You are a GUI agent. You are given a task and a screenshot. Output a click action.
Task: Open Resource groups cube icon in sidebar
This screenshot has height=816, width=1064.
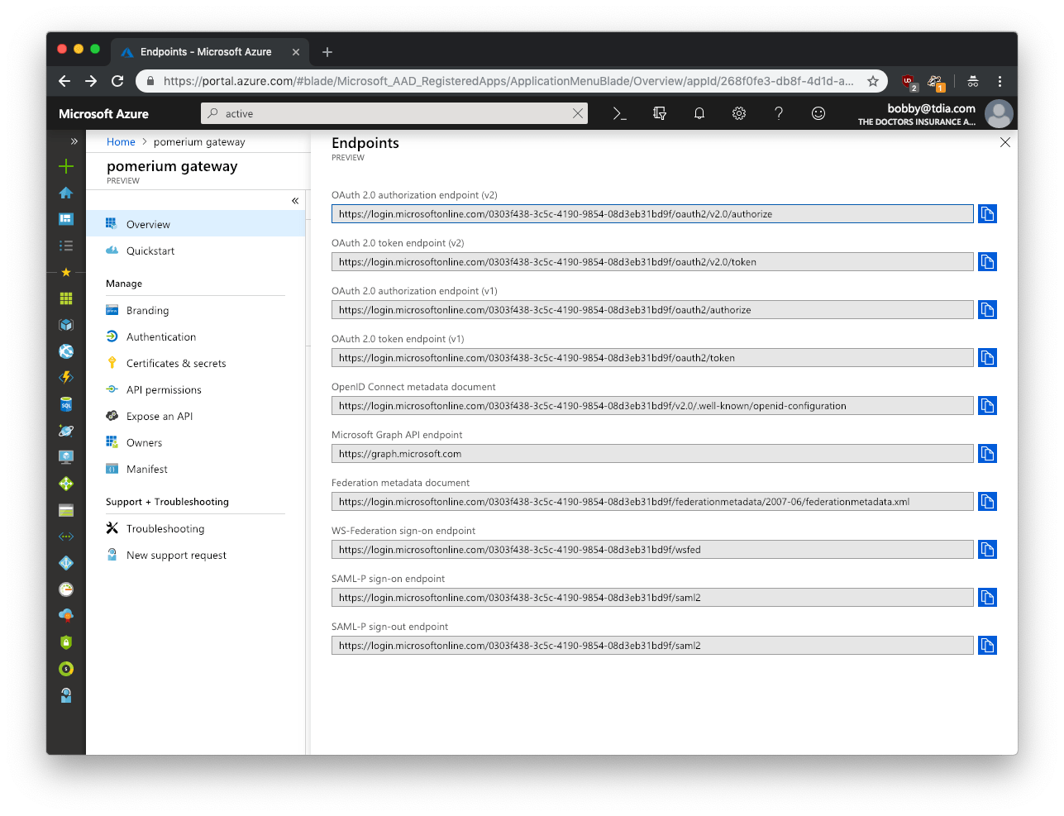(66, 325)
